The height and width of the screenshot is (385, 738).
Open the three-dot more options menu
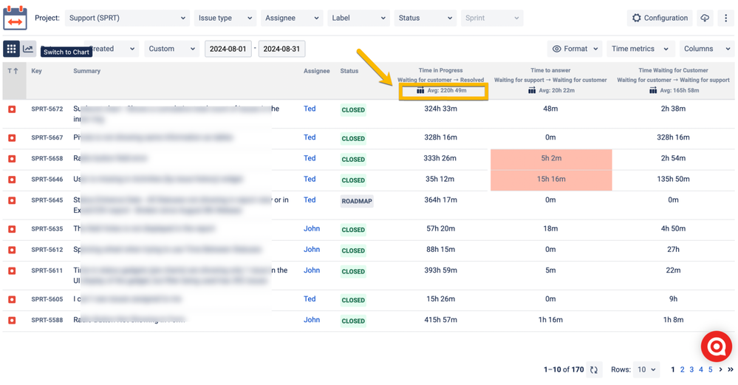pos(725,18)
